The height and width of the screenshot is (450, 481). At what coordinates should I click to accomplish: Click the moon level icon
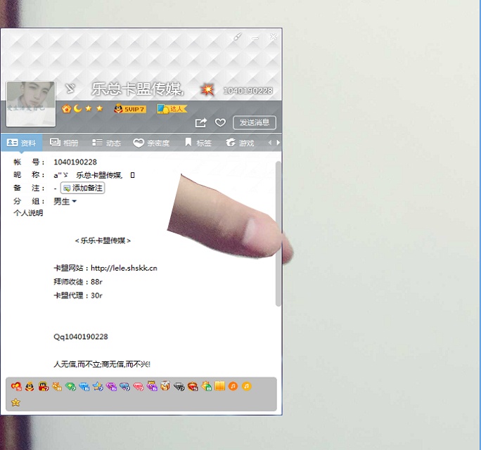77,108
